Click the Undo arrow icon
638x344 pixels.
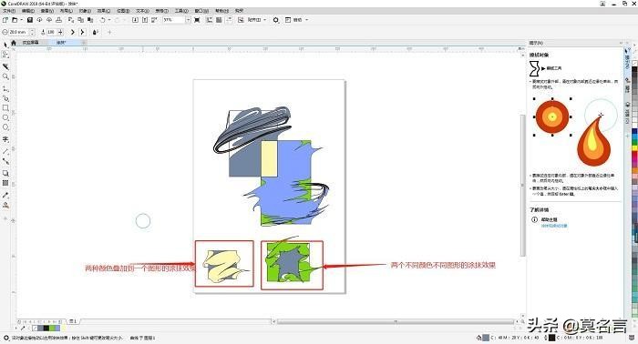tap(102, 19)
